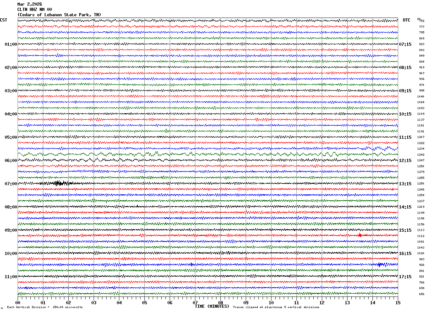Viewport: 426px width, 312px height.
Task: Click minute tick '11' on time axis
Action: (x=297, y=302)
